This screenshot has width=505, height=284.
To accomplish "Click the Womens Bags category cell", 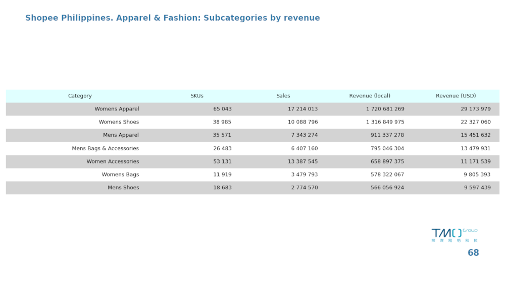I will tap(121, 175).
